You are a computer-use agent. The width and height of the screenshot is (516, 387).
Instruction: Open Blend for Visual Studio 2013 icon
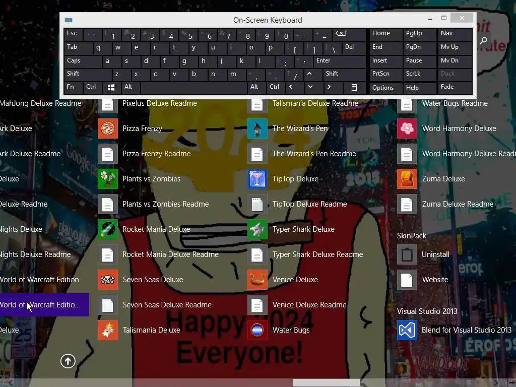click(x=407, y=330)
